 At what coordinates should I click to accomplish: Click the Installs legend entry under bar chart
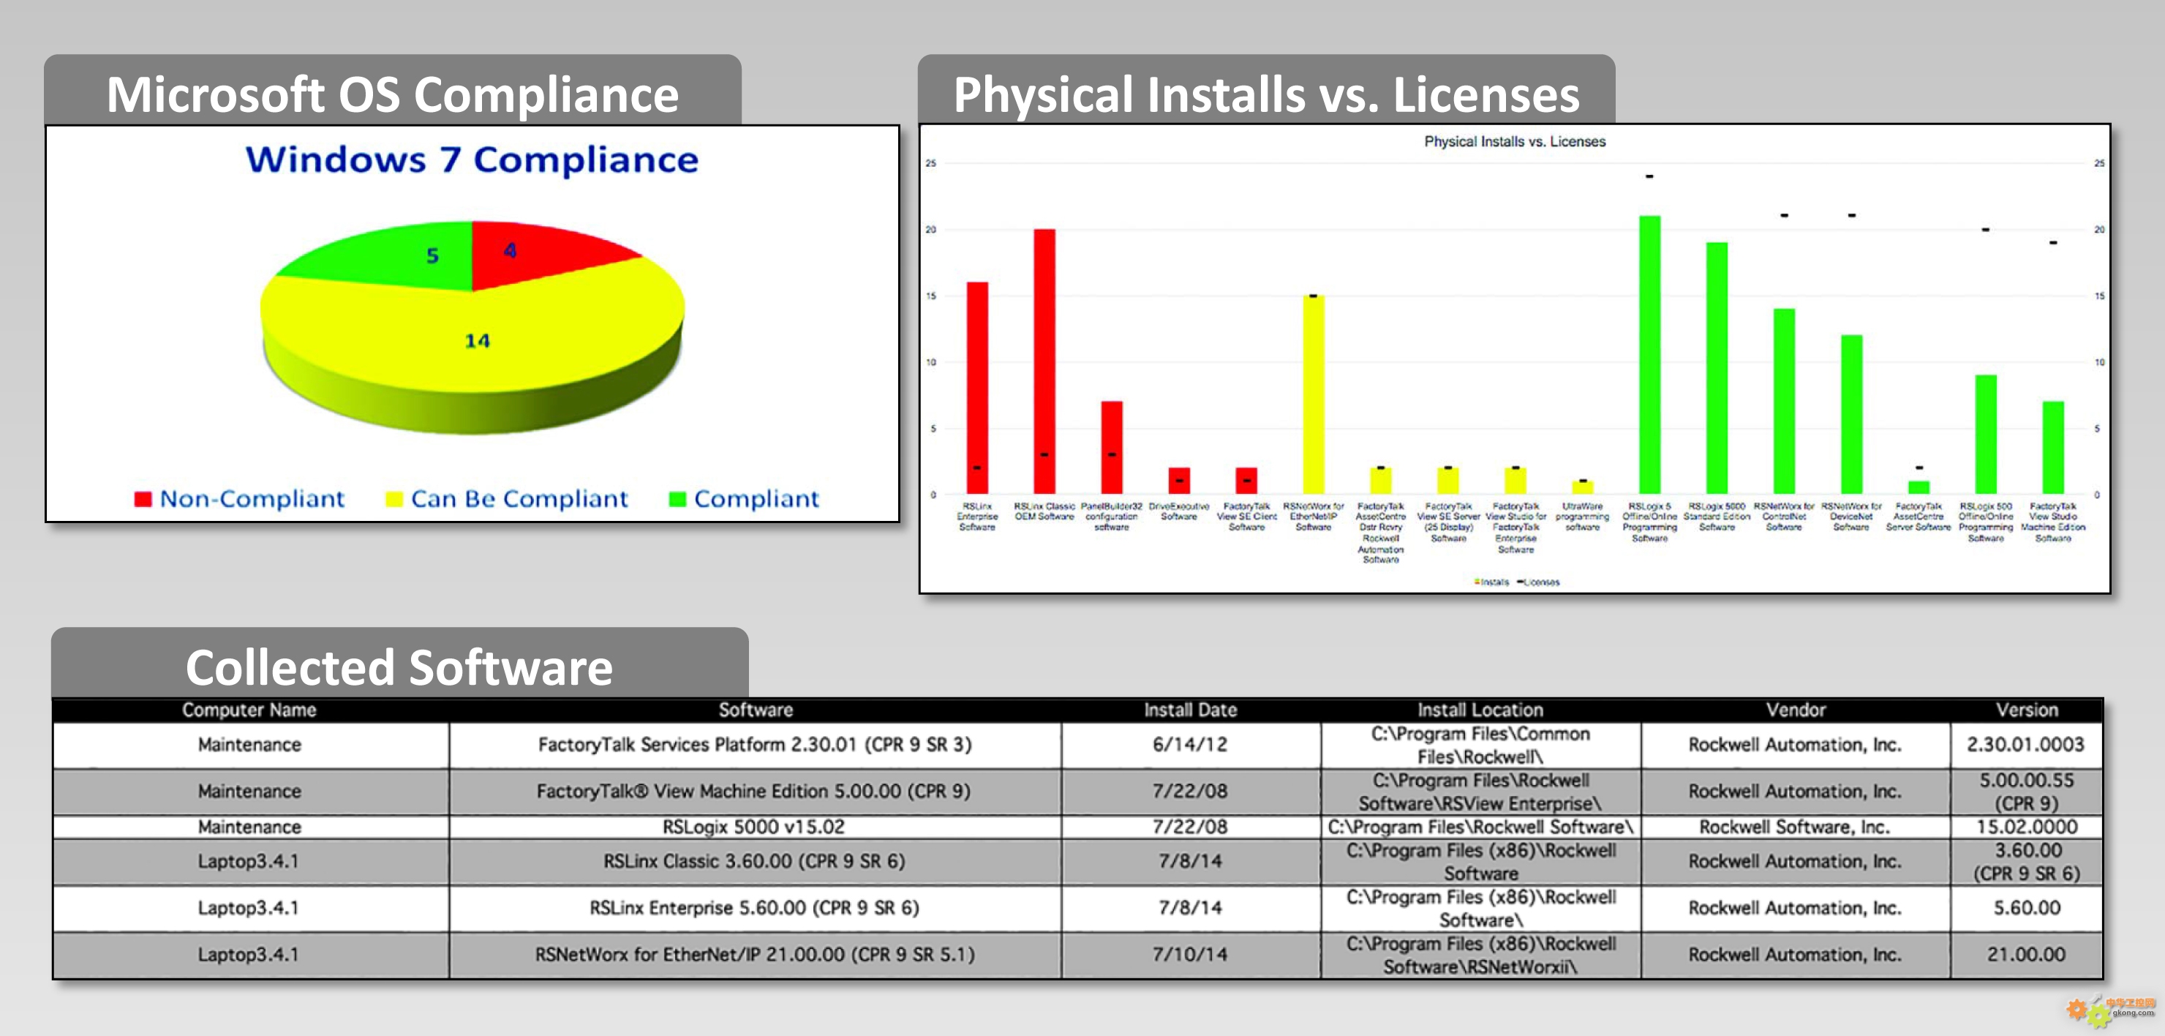[x=1492, y=582]
